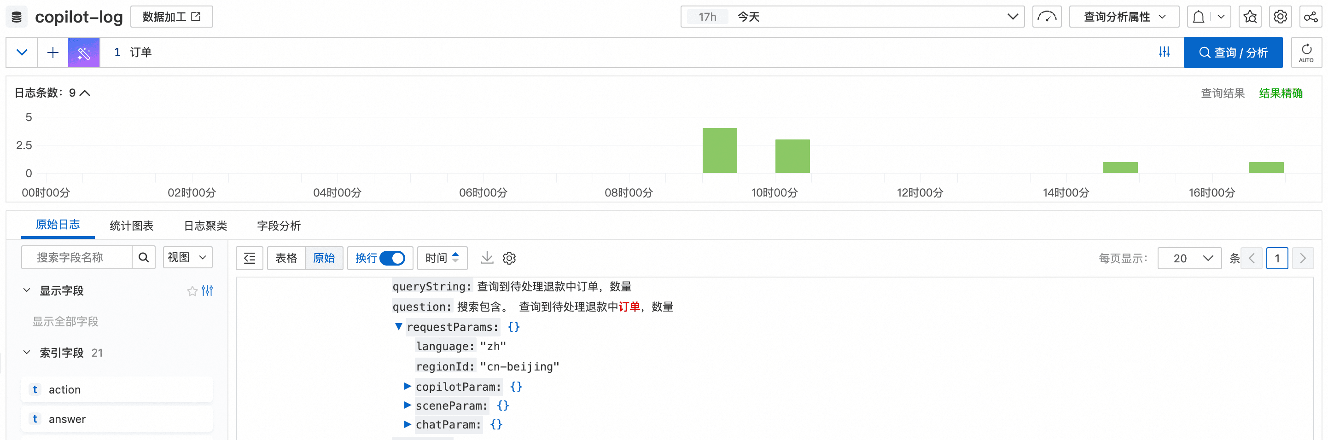Open the 日志聚类 tab
The image size is (1328, 440).
[x=205, y=226]
